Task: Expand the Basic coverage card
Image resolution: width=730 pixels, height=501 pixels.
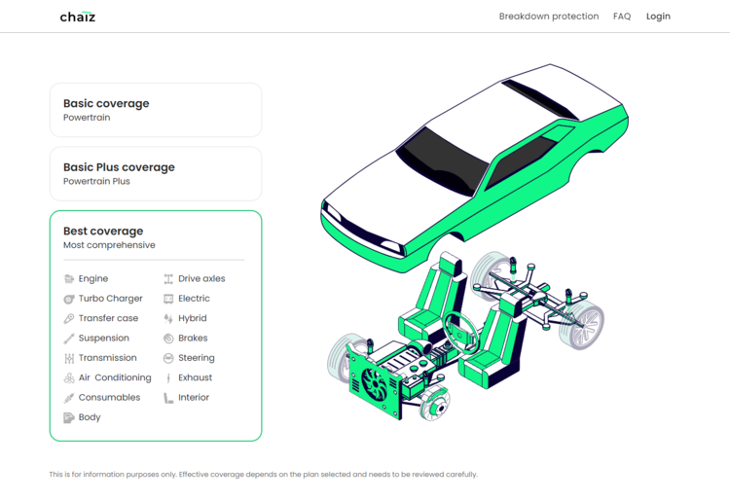Action: point(156,110)
